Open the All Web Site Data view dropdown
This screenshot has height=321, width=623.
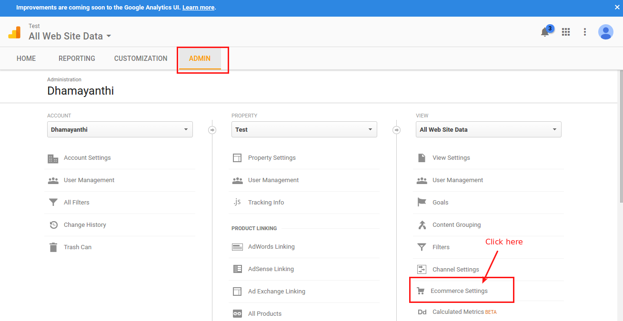pos(489,129)
